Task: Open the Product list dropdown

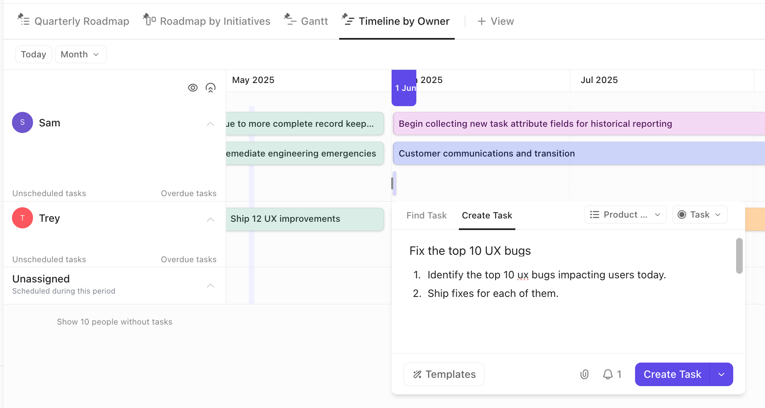Action: (625, 215)
